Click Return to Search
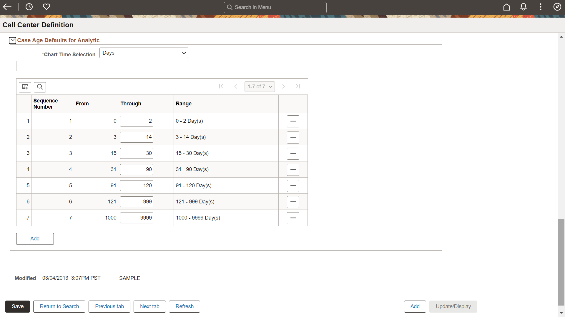The image size is (565, 317). click(x=59, y=306)
